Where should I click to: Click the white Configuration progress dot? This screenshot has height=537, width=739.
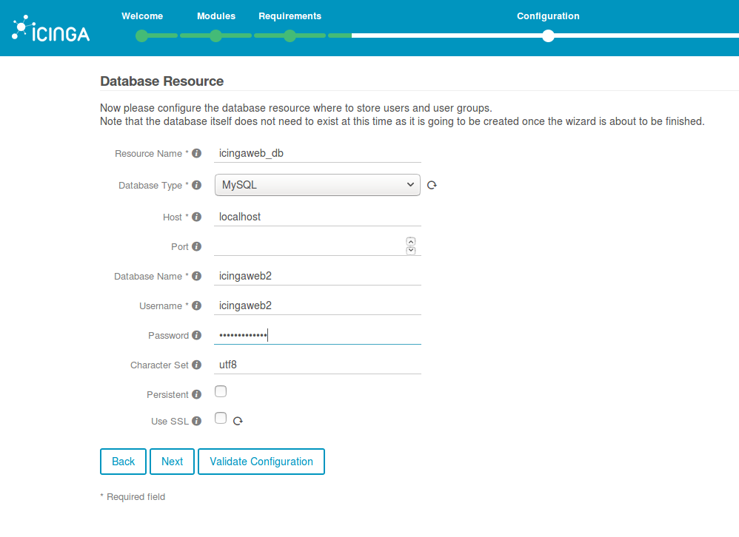[x=548, y=36]
